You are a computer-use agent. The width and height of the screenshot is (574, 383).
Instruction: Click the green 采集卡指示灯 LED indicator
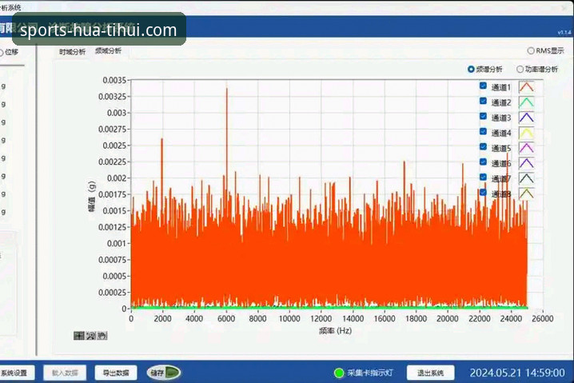coord(339,373)
